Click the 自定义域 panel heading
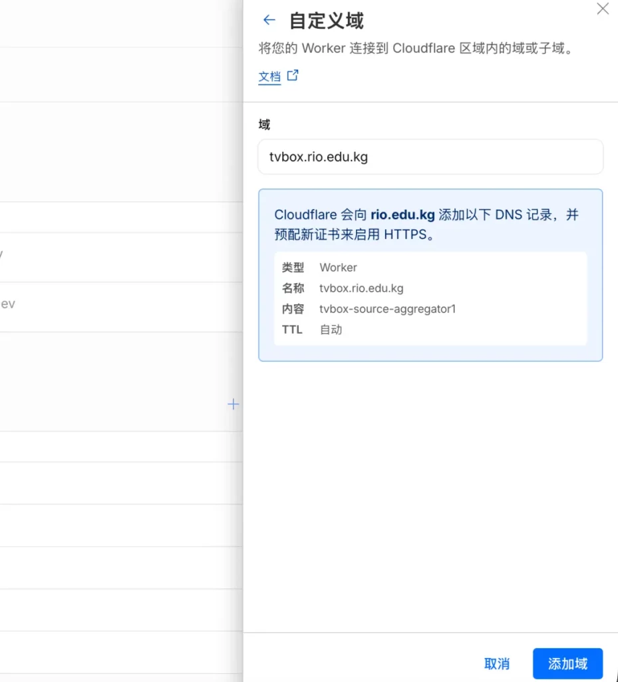This screenshot has width=618, height=682. [x=326, y=21]
